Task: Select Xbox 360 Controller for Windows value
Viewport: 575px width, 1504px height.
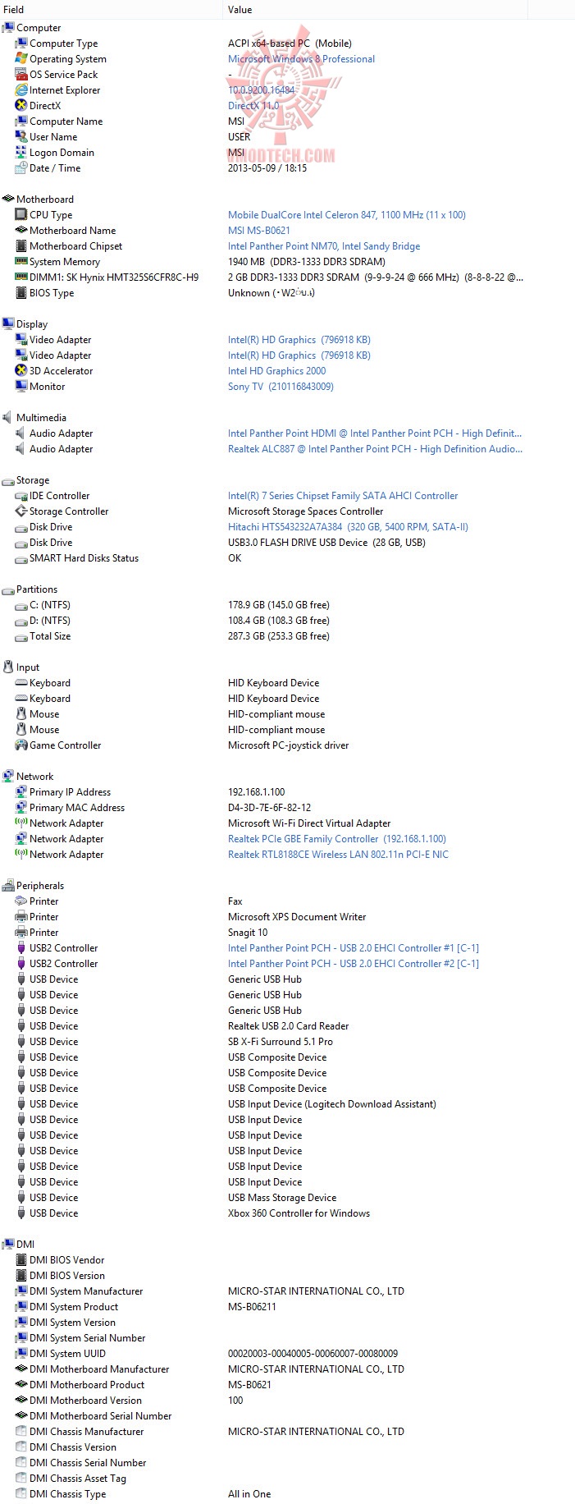Action: tap(299, 1213)
